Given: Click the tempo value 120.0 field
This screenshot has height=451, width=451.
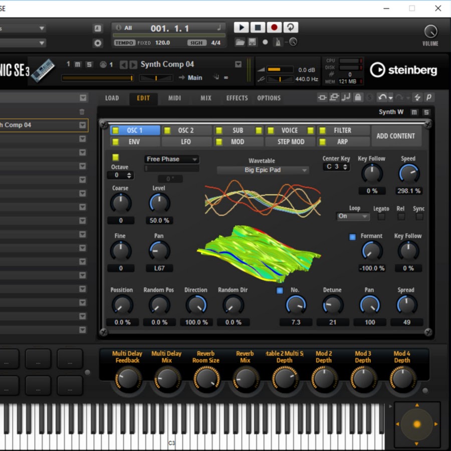Looking at the screenshot, I should [x=162, y=43].
